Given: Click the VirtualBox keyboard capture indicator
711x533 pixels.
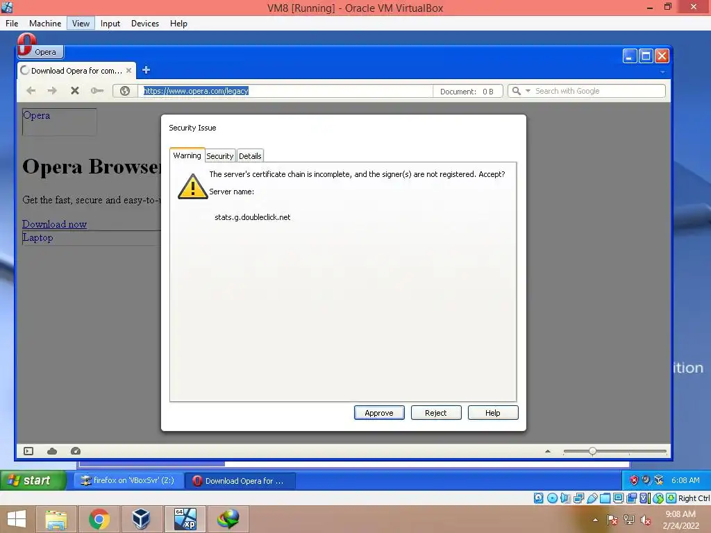Looking at the screenshot, I should click(671, 498).
